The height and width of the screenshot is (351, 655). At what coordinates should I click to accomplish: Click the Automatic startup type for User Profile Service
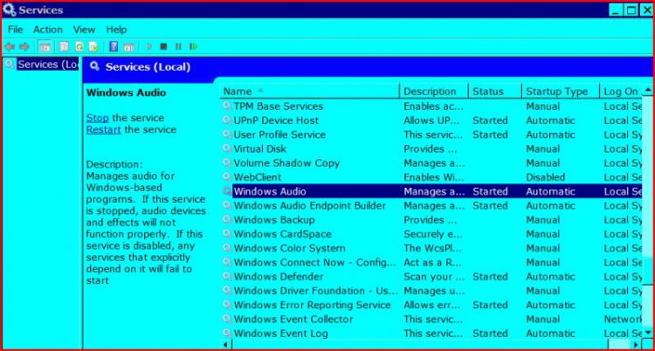point(550,134)
